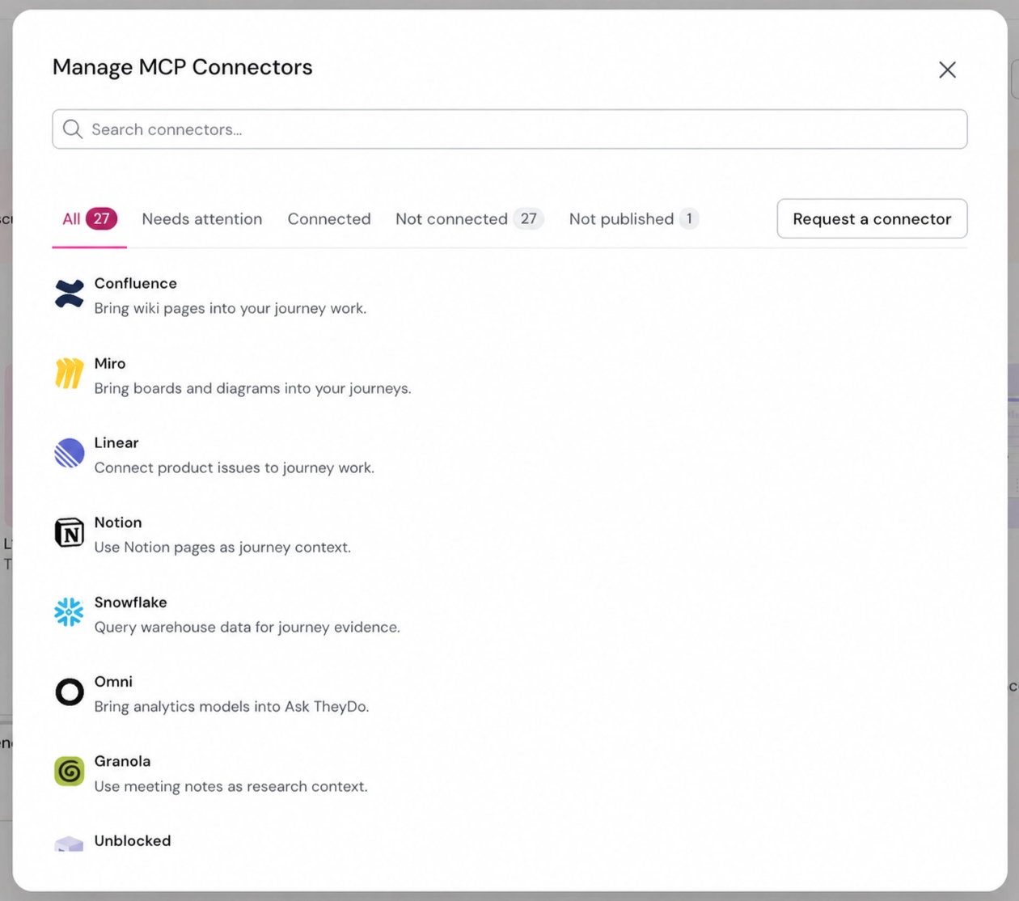
Task: Select the Unblocked connector name
Action: pyautogui.click(x=133, y=841)
